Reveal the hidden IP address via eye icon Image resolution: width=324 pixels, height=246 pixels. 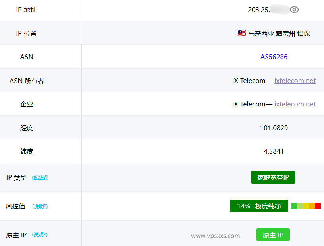click(294, 10)
